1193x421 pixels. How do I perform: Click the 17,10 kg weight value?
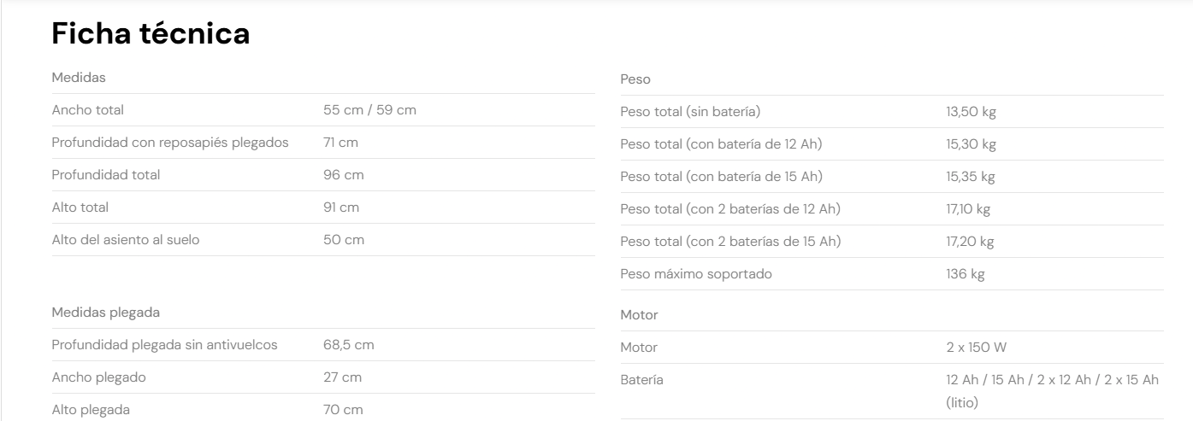pos(968,209)
